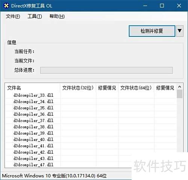This screenshot has height=180, width=188.
Task: Click the 文件状态(32位) column header
Action: coord(78,88)
